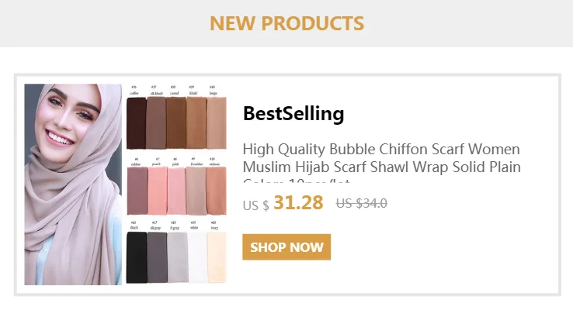573x324 pixels.
Task: Pick the pearl pink scarf swatch
Action: pyautogui.click(x=158, y=191)
